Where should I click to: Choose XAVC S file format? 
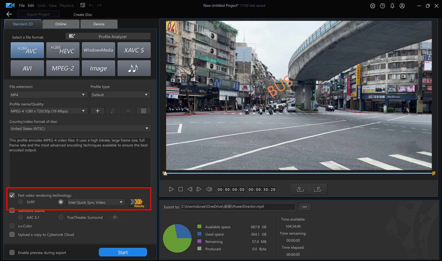134,50
